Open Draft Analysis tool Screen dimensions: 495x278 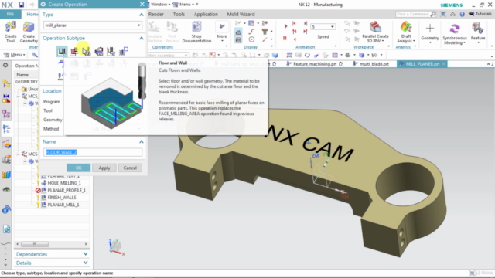point(406,32)
